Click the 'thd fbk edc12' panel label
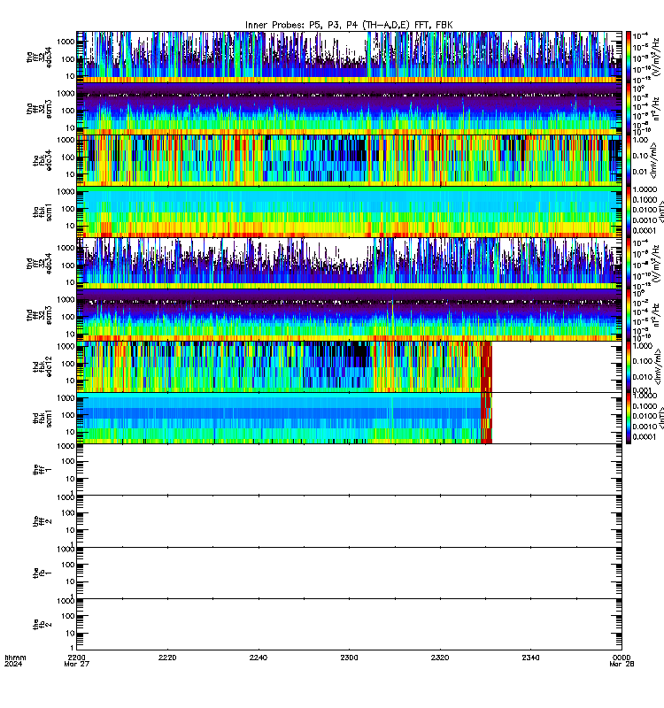 pos(42,367)
